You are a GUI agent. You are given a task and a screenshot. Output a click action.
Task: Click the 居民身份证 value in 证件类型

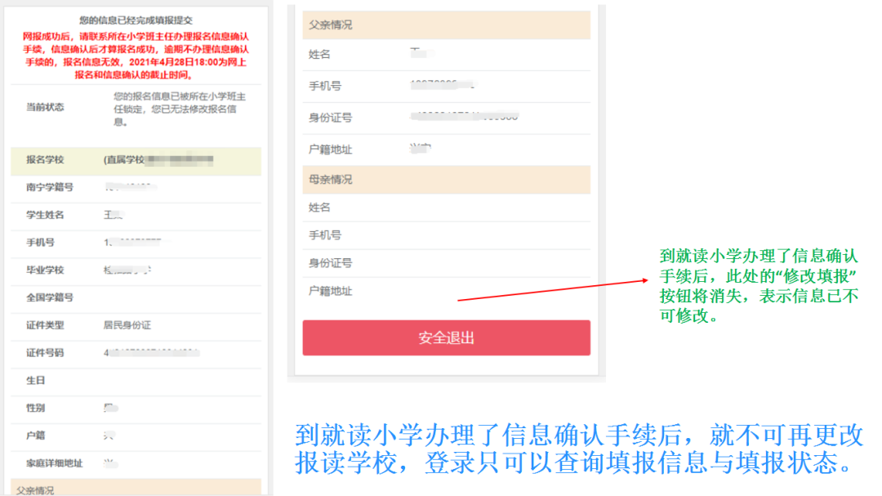pyautogui.click(x=127, y=325)
